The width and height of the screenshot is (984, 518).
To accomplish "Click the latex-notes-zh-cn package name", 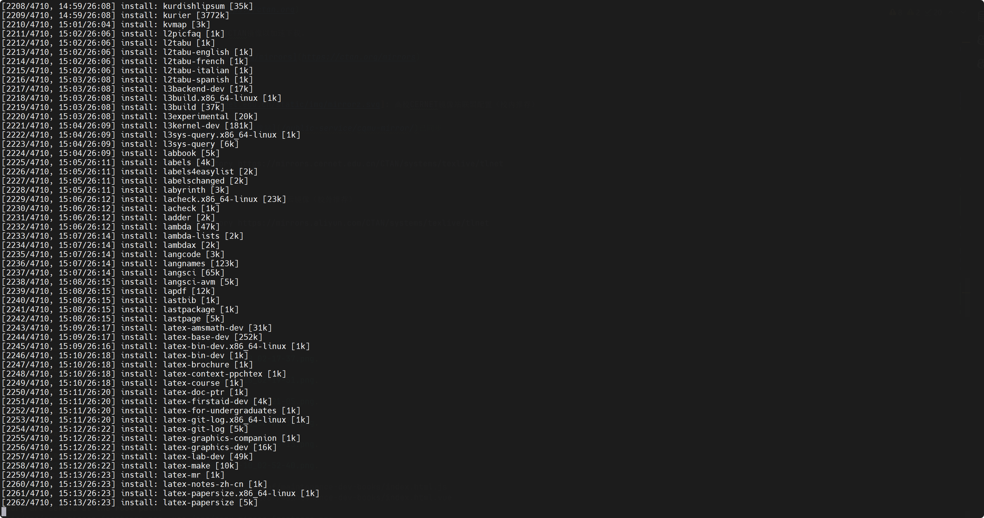I will pyautogui.click(x=203, y=484).
